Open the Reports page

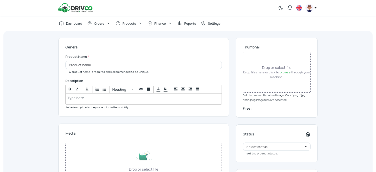(x=187, y=24)
